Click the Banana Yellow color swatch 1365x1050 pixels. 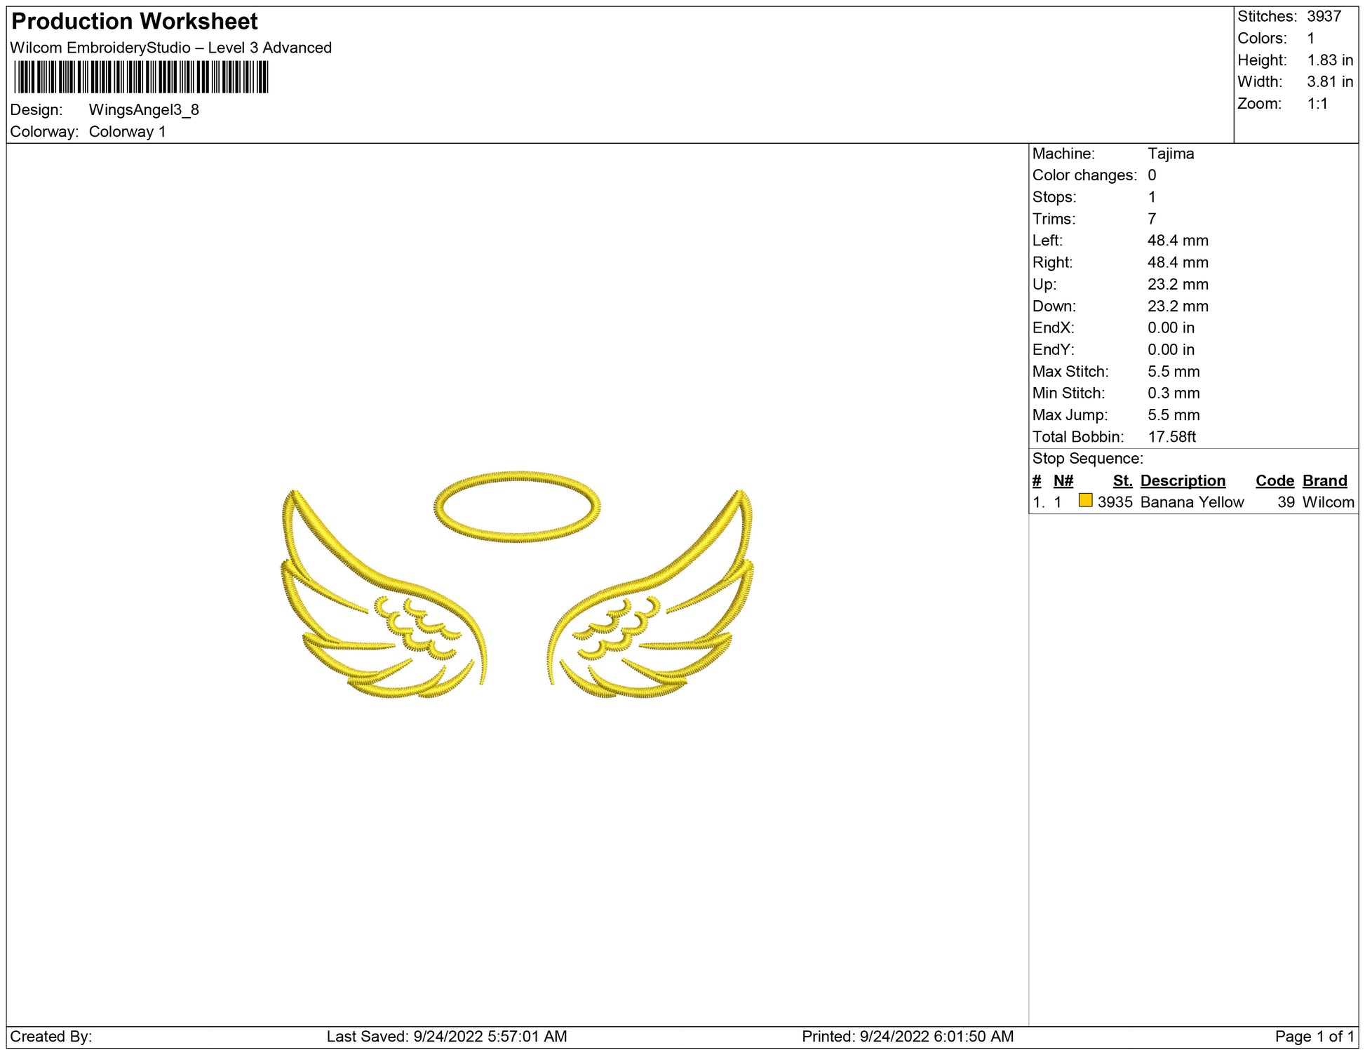1085,501
